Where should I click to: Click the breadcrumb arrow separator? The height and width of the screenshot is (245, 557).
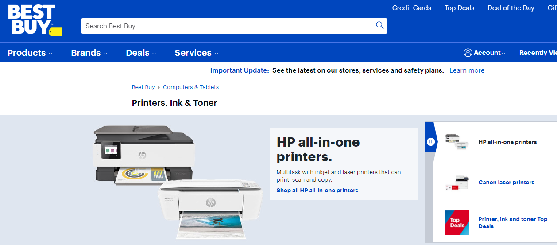pos(159,87)
